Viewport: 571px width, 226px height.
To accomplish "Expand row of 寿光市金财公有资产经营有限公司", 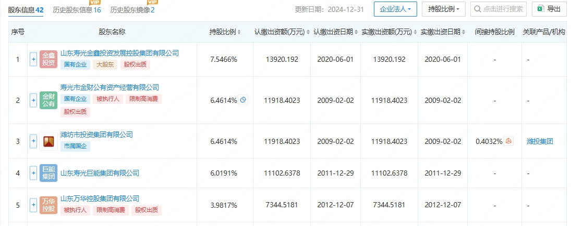I will [x=33, y=100].
